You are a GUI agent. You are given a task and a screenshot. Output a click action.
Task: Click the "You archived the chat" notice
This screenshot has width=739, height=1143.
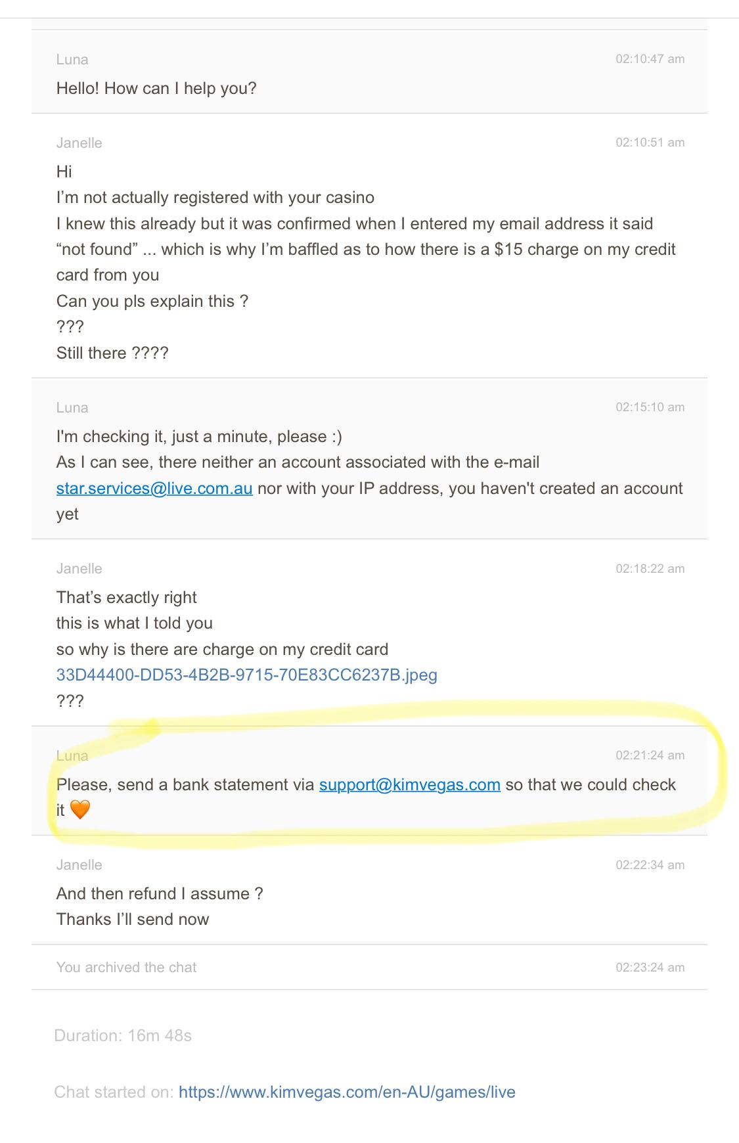[126, 968]
